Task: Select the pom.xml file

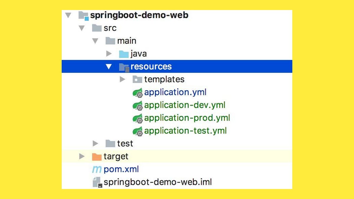Action: click(x=121, y=169)
